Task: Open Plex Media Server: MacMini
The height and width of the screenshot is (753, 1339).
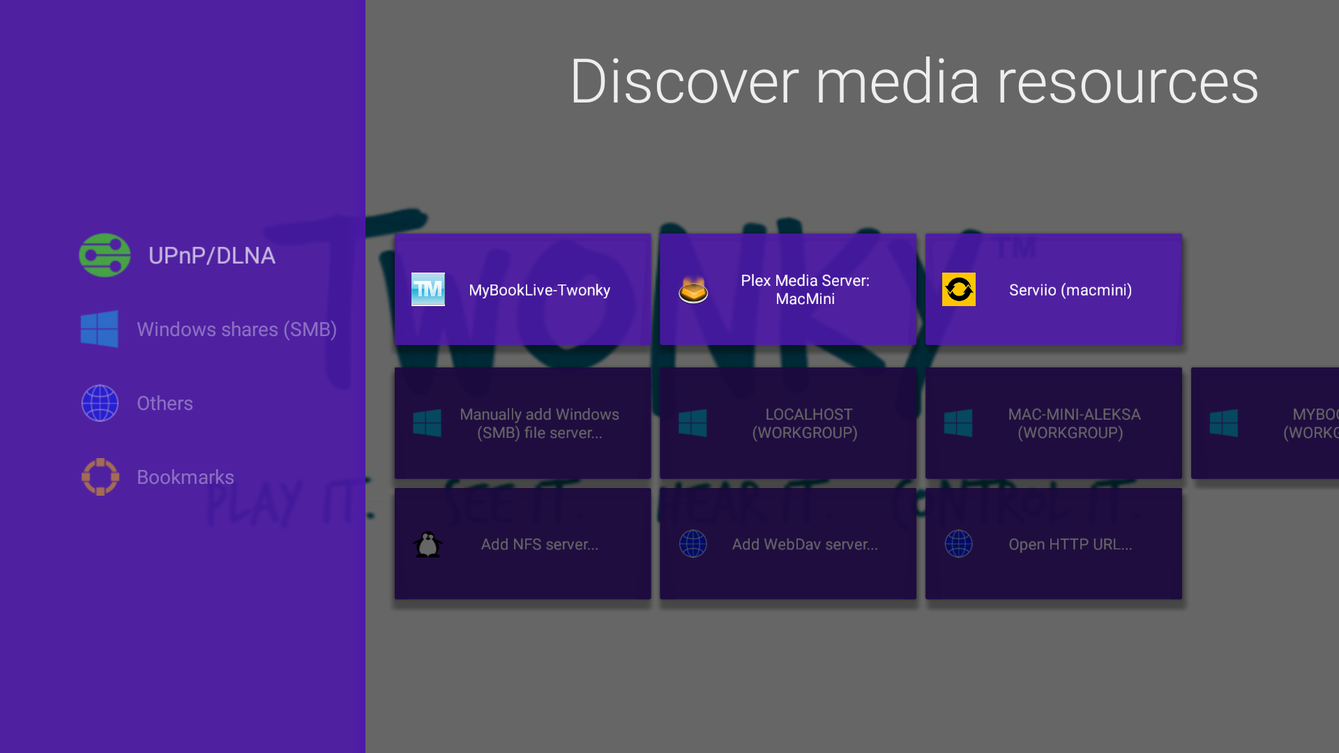Action: coord(787,289)
